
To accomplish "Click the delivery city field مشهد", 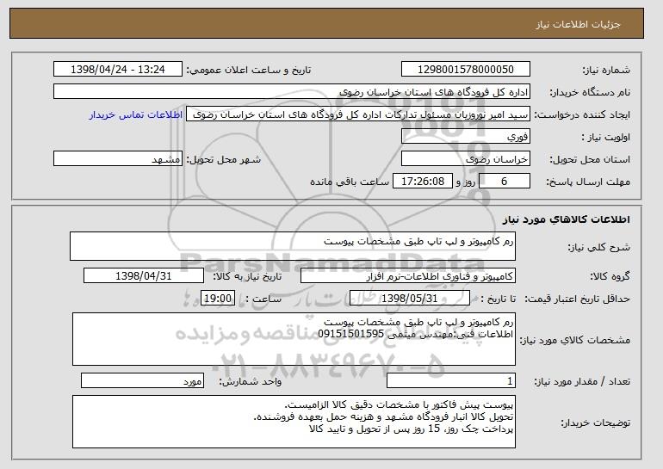I will pos(118,159).
